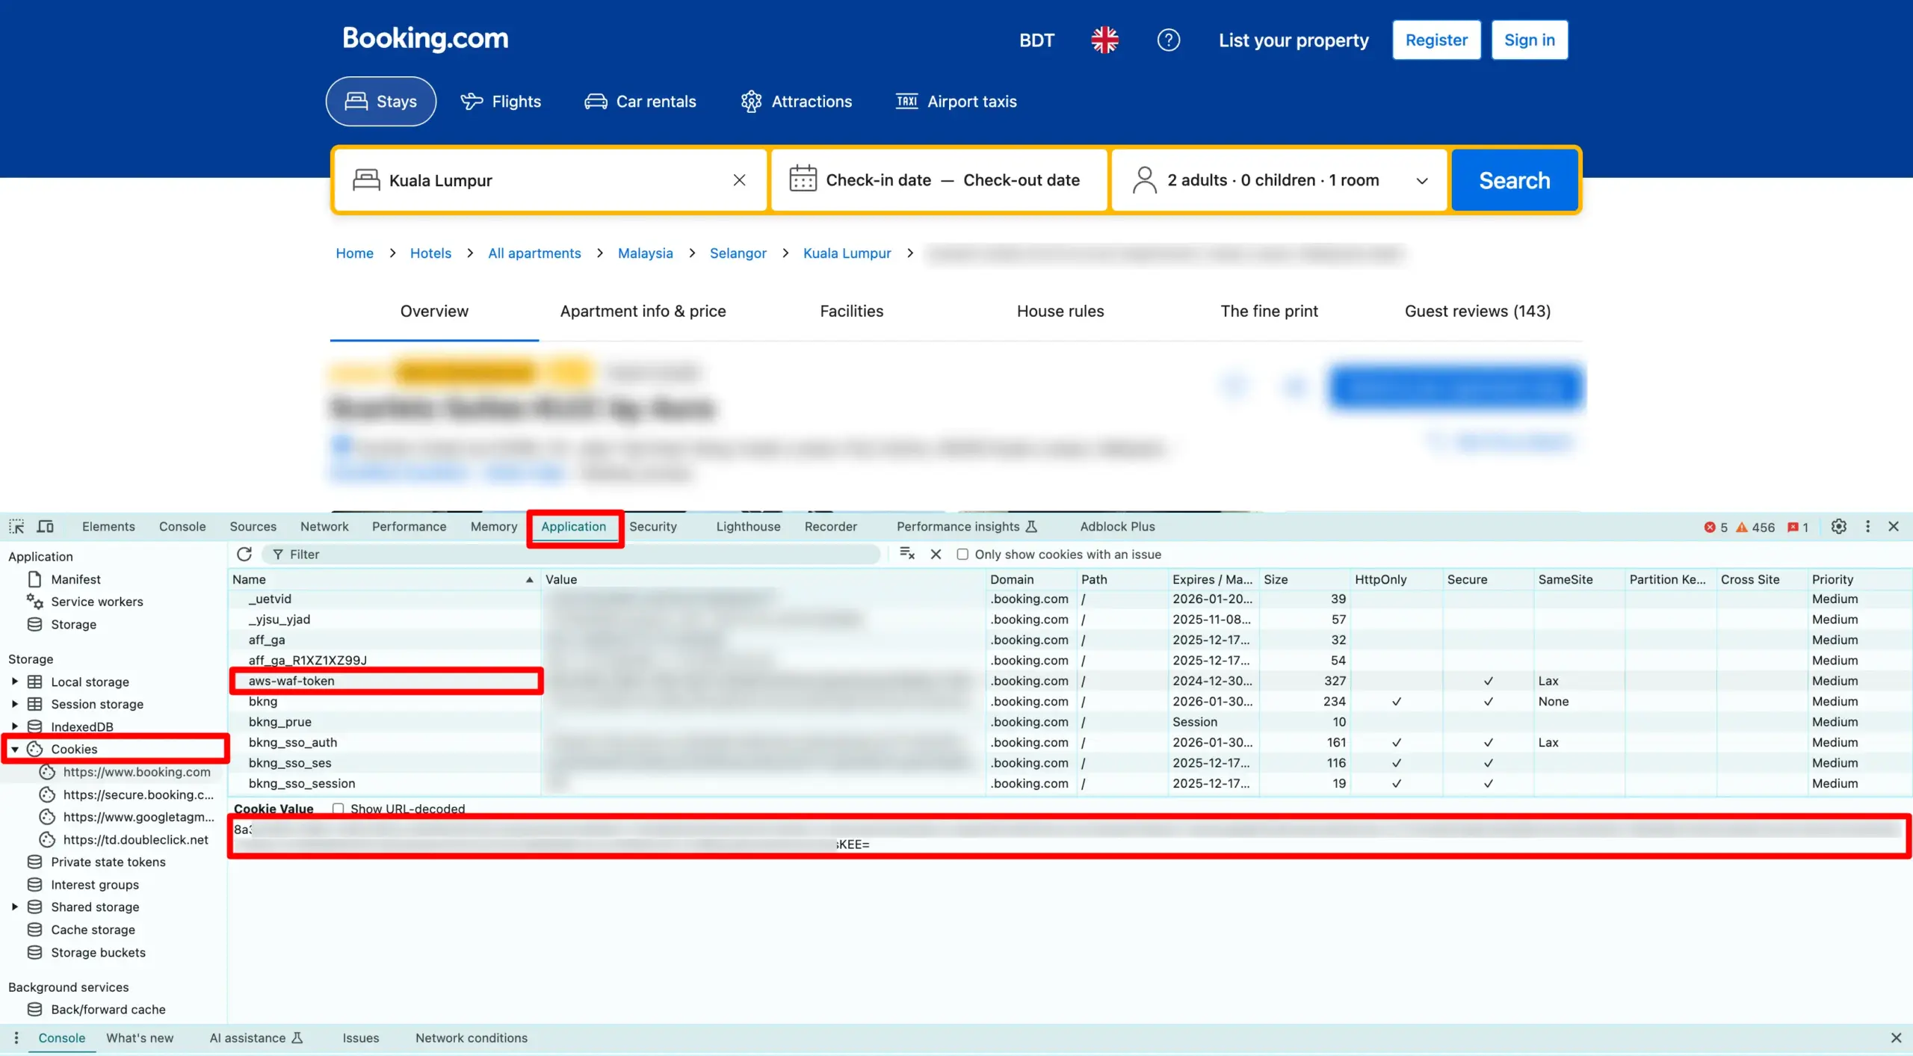Open the Attractions category
The image size is (1913, 1056).
pos(796,101)
